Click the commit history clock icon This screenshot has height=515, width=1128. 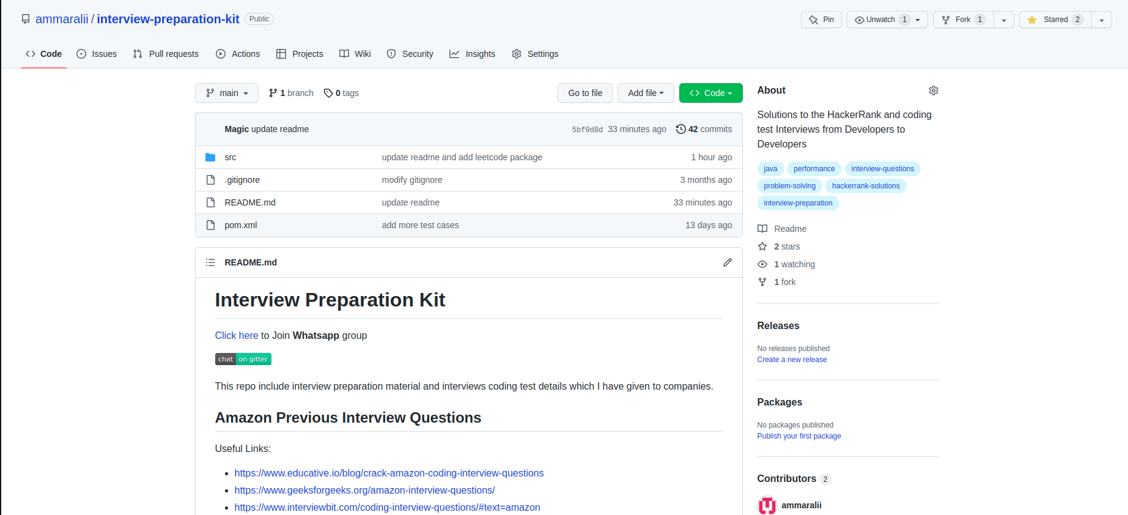coord(680,129)
